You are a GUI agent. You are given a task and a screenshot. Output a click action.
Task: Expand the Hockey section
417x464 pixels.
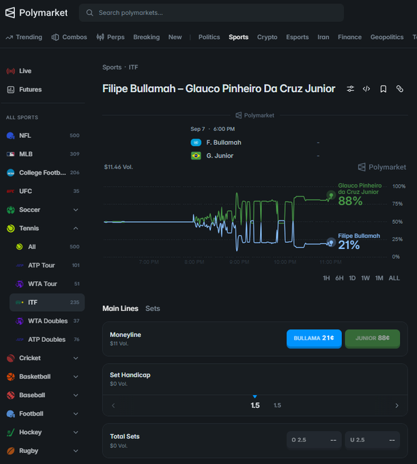click(x=76, y=433)
